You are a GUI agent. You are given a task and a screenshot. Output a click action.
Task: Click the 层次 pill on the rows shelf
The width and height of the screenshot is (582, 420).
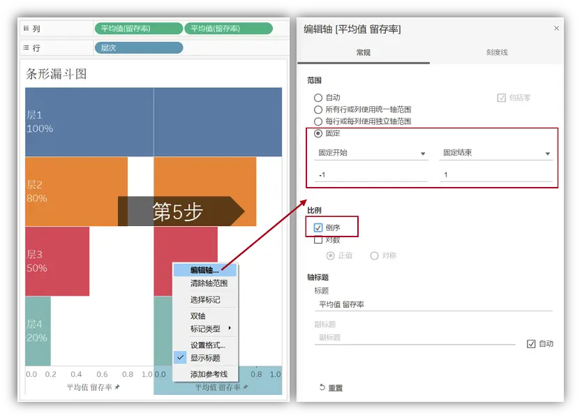point(138,48)
